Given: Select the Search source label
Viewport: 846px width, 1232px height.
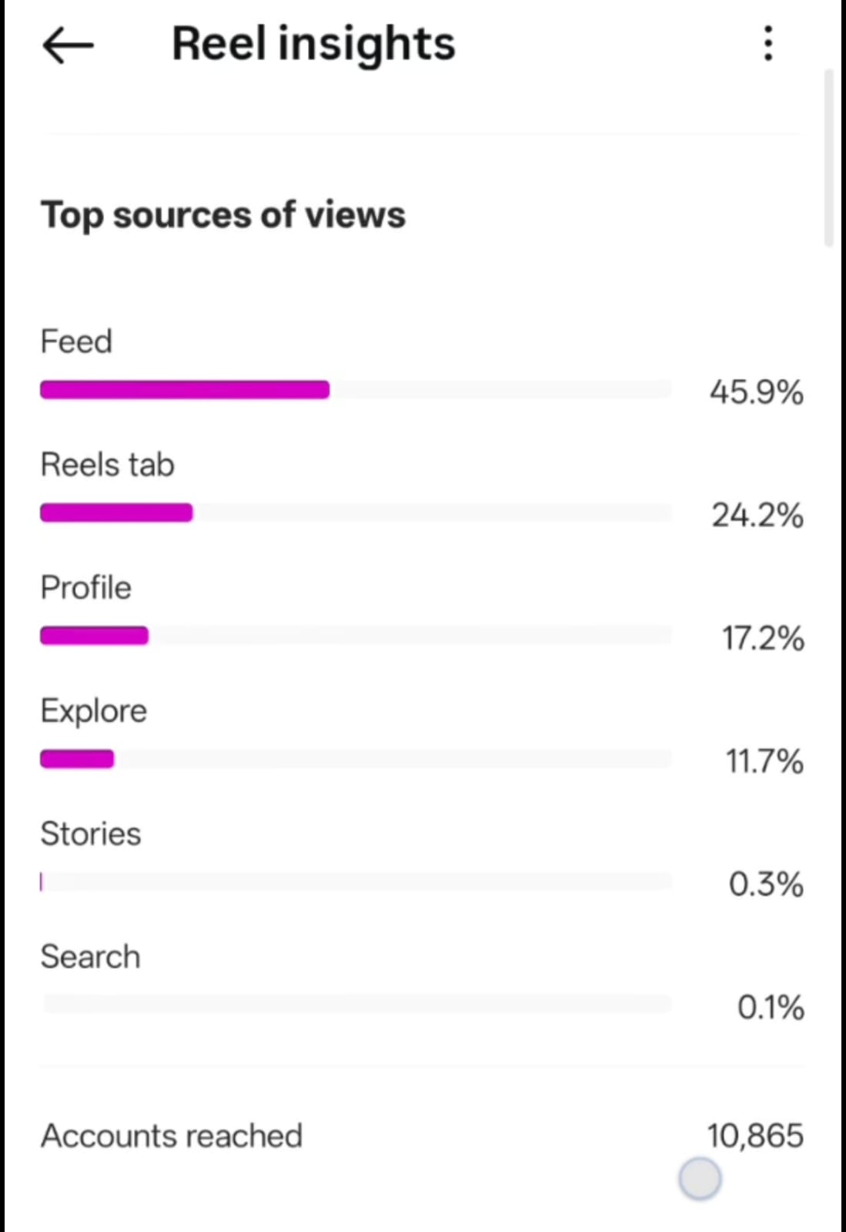Looking at the screenshot, I should click(x=90, y=957).
